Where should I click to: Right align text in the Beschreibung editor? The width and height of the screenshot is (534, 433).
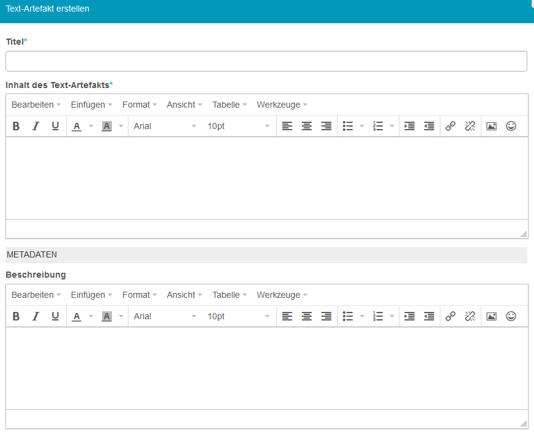pos(326,316)
